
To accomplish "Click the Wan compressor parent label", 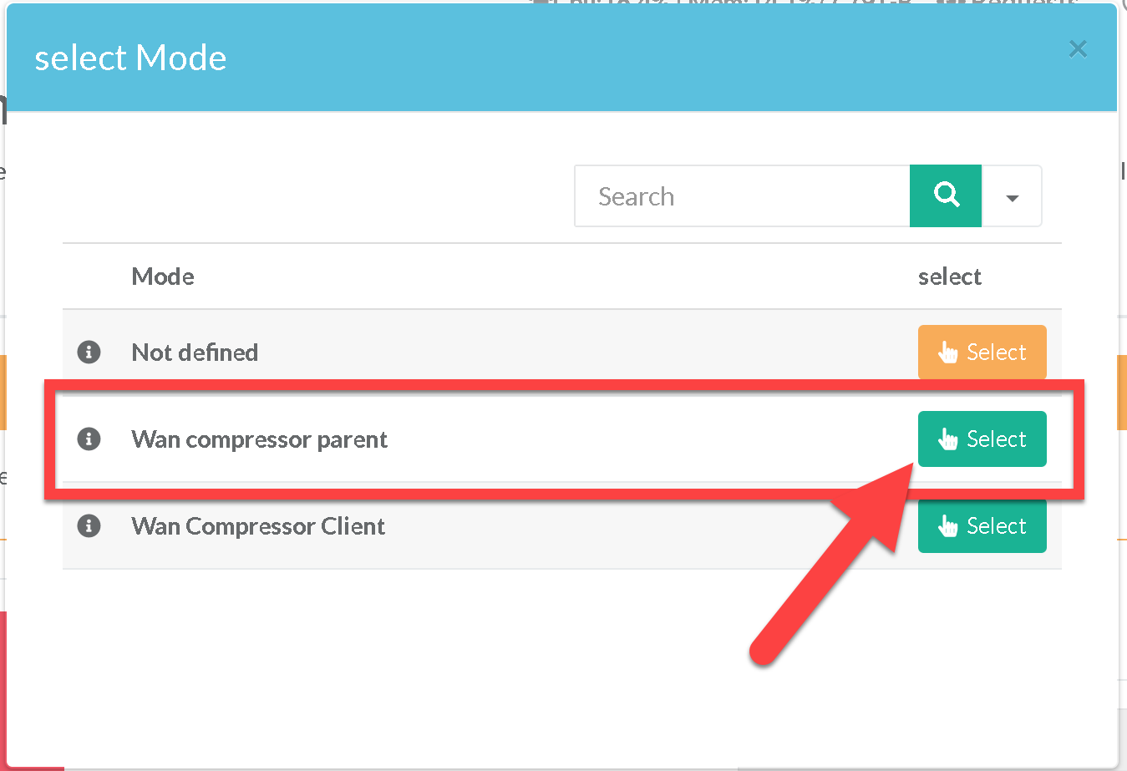I will 259,439.
